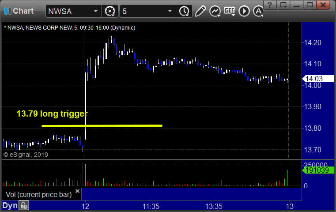The image size is (336, 212).
Task: Click the GET tools icon
Action: click(230, 11)
